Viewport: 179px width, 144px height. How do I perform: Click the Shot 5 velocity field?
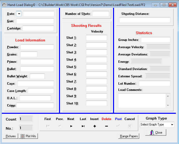click(x=96, y=67)
